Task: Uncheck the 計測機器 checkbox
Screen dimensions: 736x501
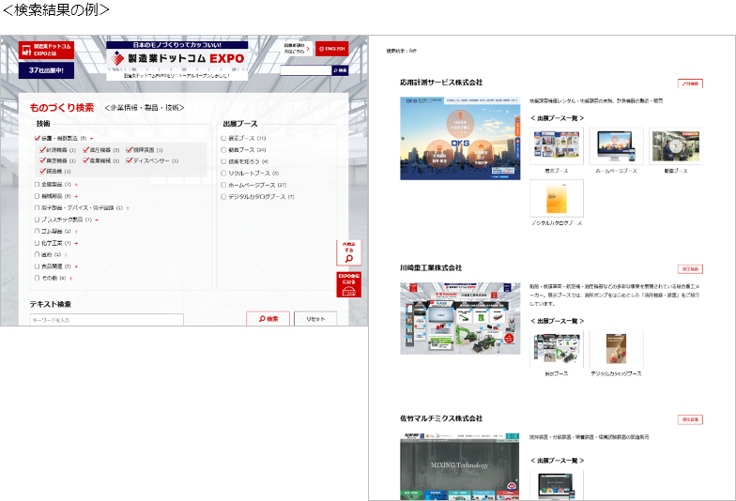Action: pos(43,150)
